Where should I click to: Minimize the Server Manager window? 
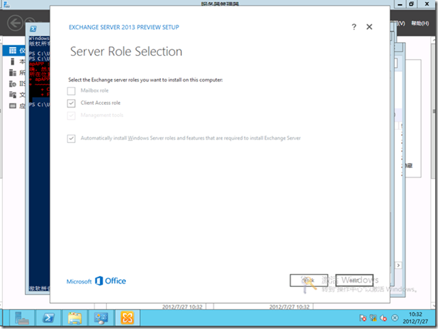pyautogui.click(x=400, y=4)
